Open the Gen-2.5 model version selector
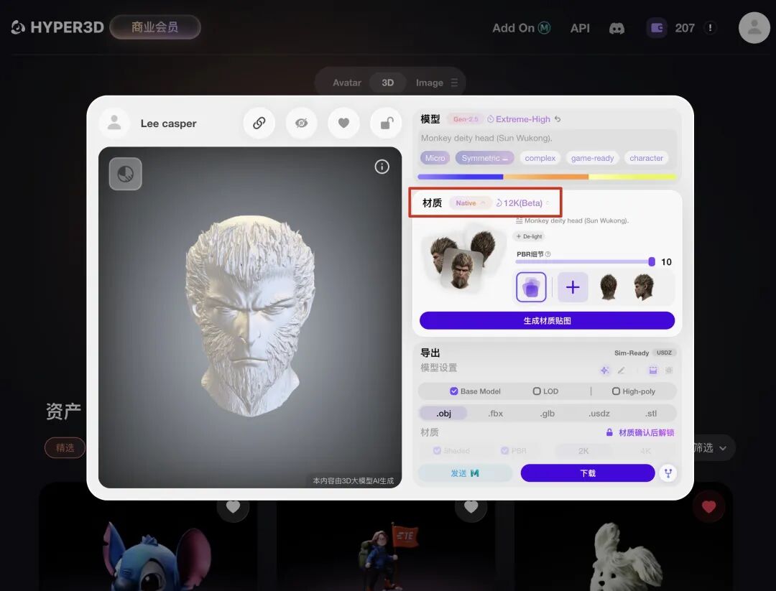This screenshot has width=776, height=591. click(x=466, y=118)
